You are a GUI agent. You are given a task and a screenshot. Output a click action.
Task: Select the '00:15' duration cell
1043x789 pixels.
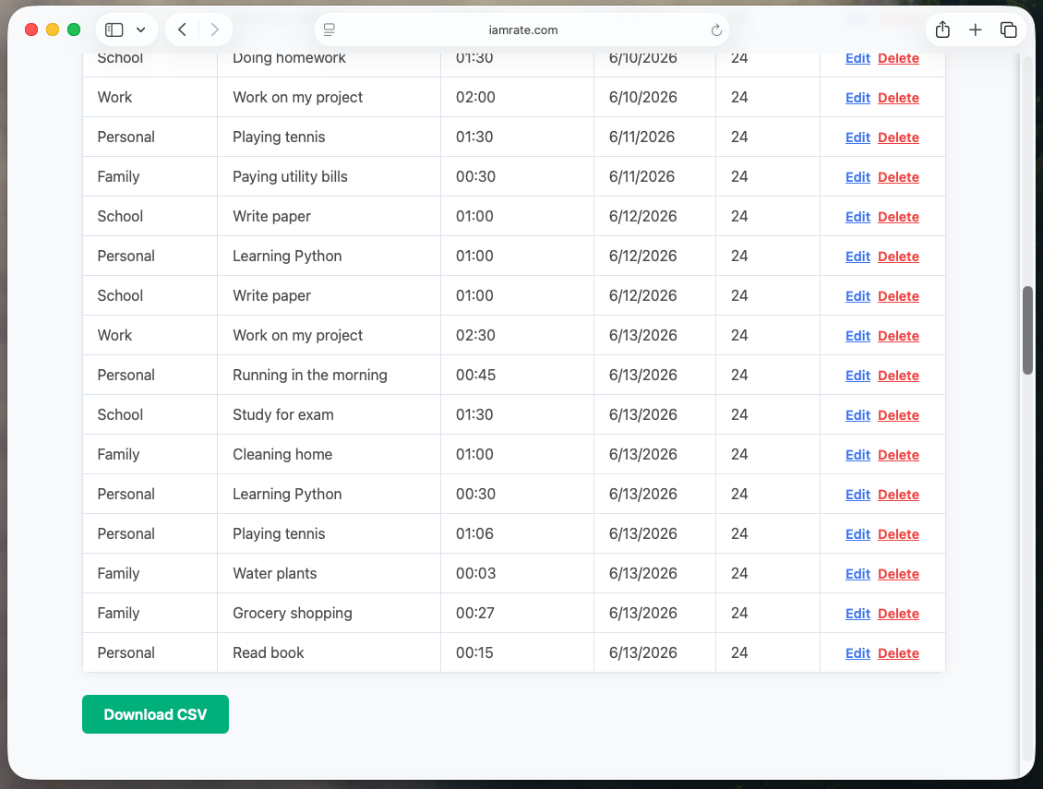[518, 652]
